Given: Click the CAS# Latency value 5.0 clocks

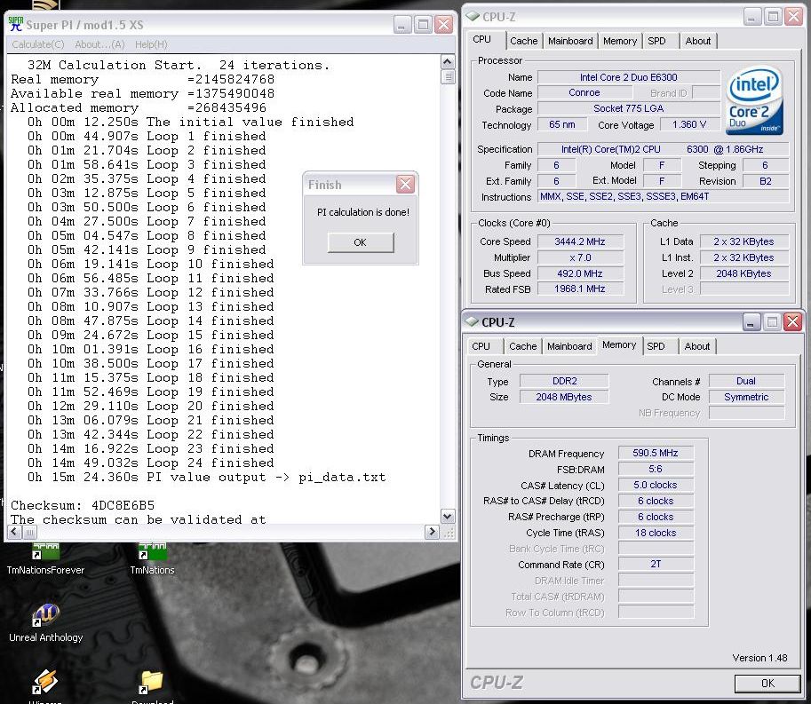Looking at the screenshot, I should (x=656, y=485).
